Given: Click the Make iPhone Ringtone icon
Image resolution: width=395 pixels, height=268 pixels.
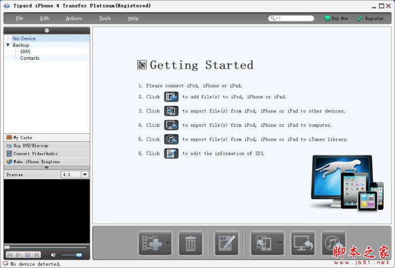Looking at the screenshot, I should (9, 161).
